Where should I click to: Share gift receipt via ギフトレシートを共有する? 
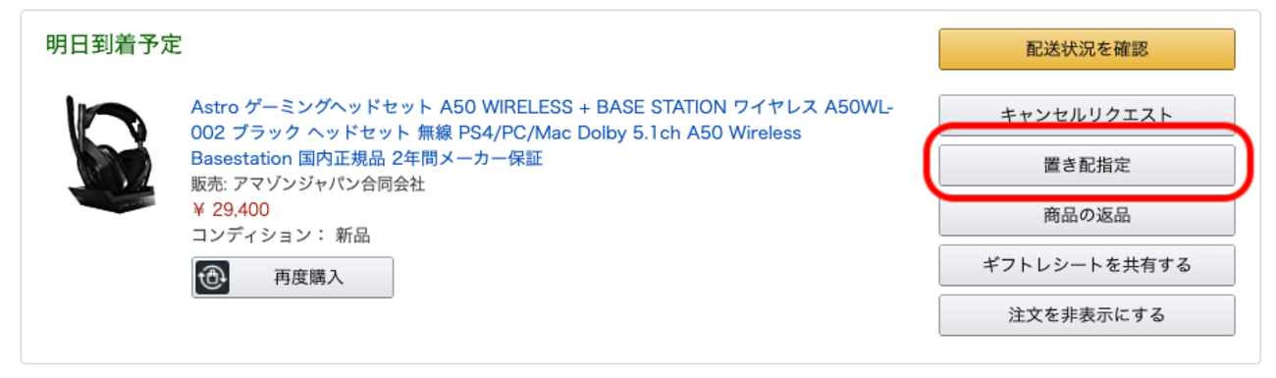(x=1087, y=265)
